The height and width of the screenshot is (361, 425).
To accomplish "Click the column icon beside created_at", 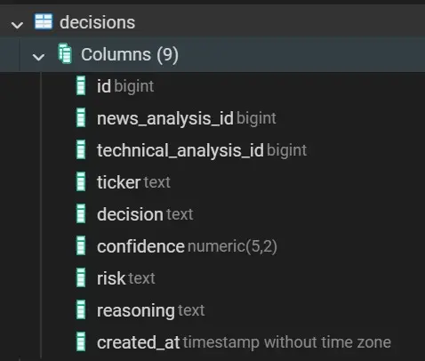I will (x=81, y=341).
